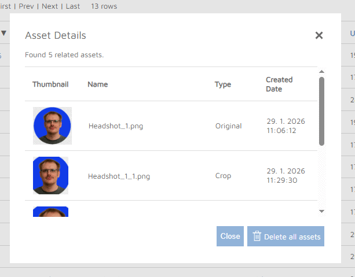
Task: Expand the sort arrow in the background table header
Action: click(x=3, y=33)
